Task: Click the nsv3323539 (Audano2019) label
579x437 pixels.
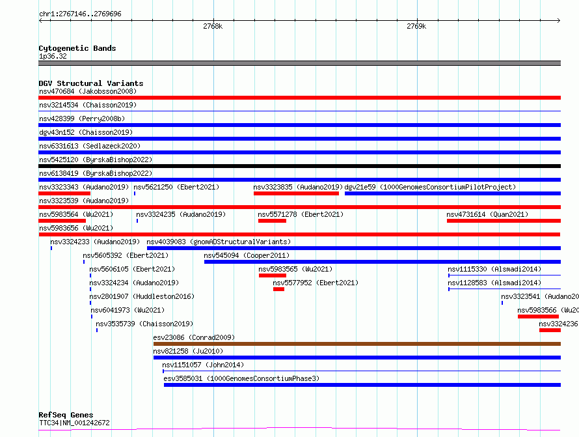Action: [x=84, y=201]
